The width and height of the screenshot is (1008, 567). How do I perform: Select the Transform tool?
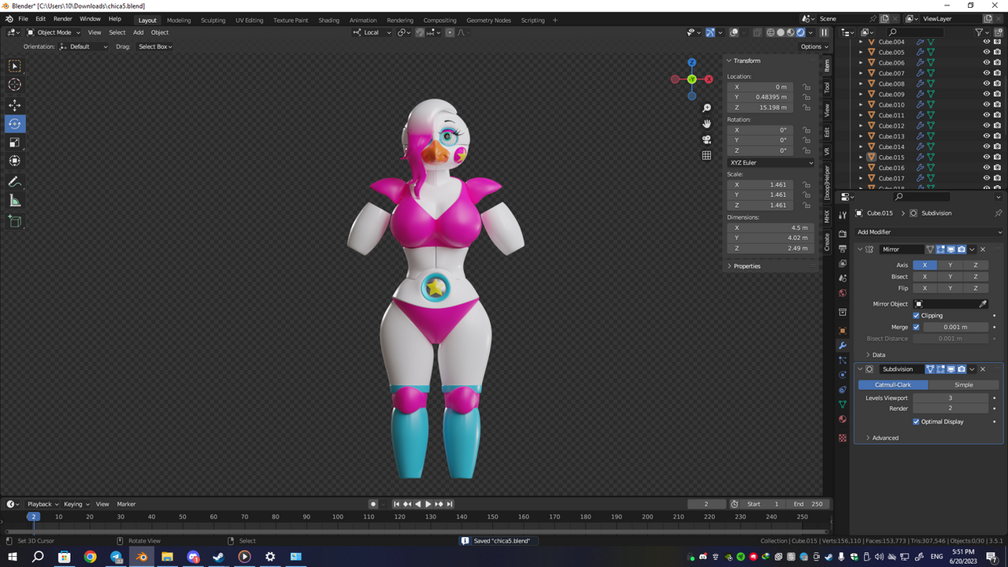[x=15, y=161]
